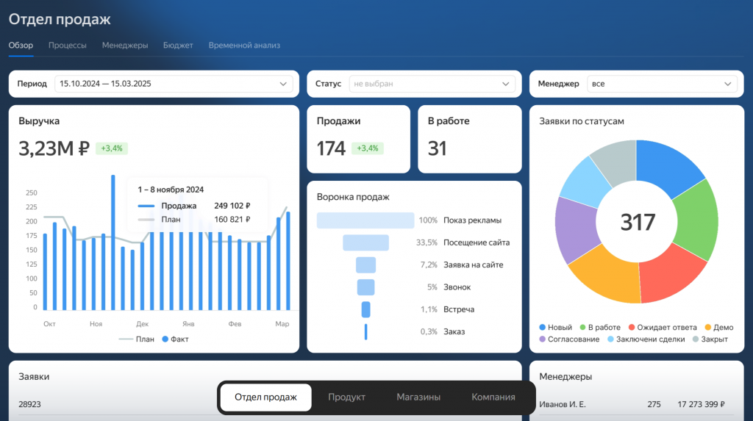Viewport: 753px width, 421px height.
Task: Click the gray segment of the donut chart
Action: 616,161
